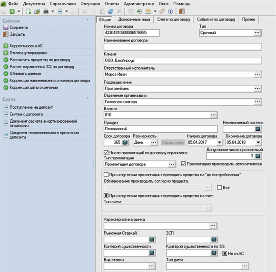Viewport: 276px width, 272px height.
Task: Click the blue refresh arrows toolbar icon
Action: [110, 11]
